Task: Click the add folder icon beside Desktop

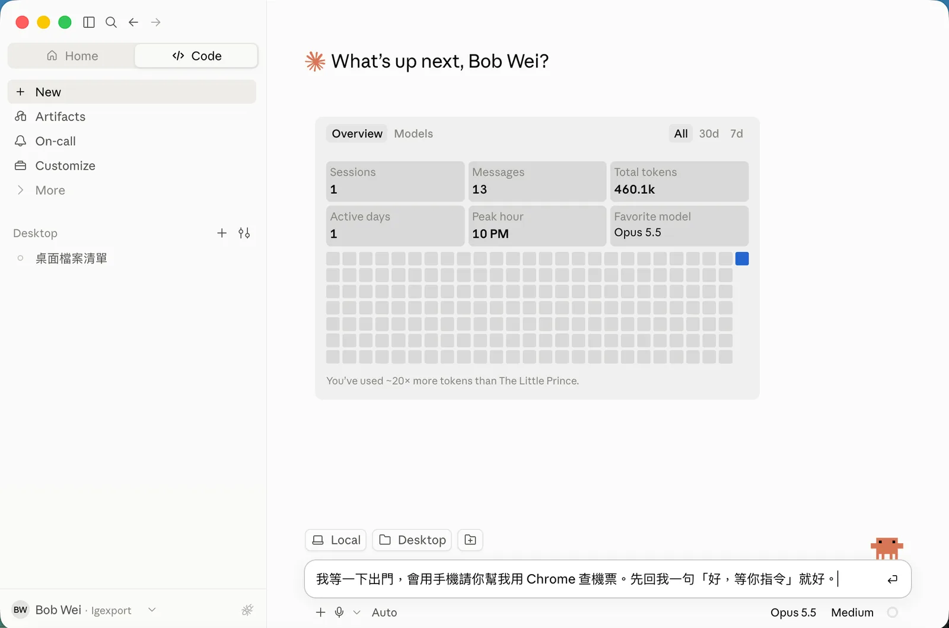Action: [x=470, y=540]
